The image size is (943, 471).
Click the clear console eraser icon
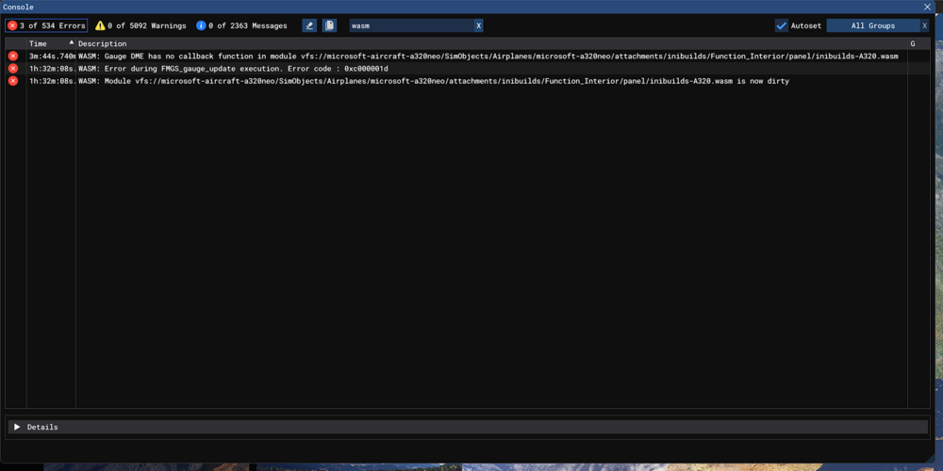tap(309, 25)
